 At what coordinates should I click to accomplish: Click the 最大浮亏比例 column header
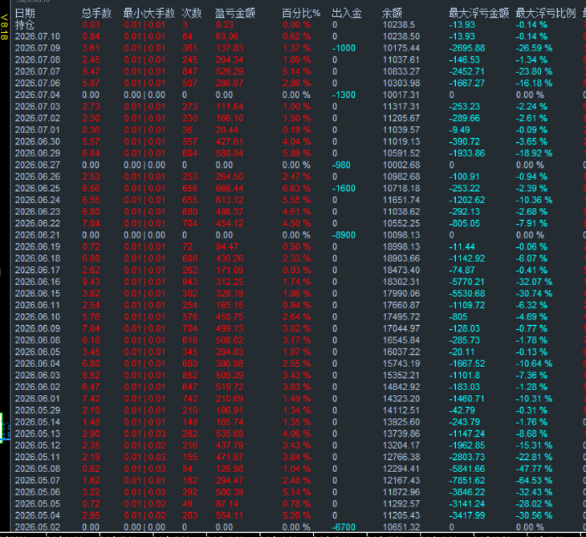point(546,14)
